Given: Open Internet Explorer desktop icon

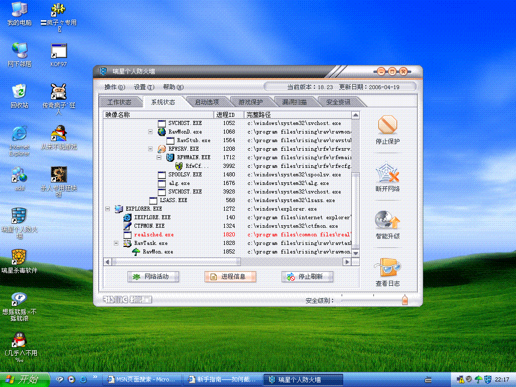Looking at the screenshot, I should click(x=20, y=133).
